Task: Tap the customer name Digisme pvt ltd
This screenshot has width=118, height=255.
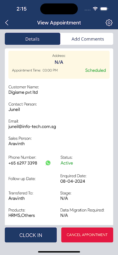Action: [23, 92]
